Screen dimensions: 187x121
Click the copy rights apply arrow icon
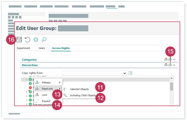click(130, 73)
